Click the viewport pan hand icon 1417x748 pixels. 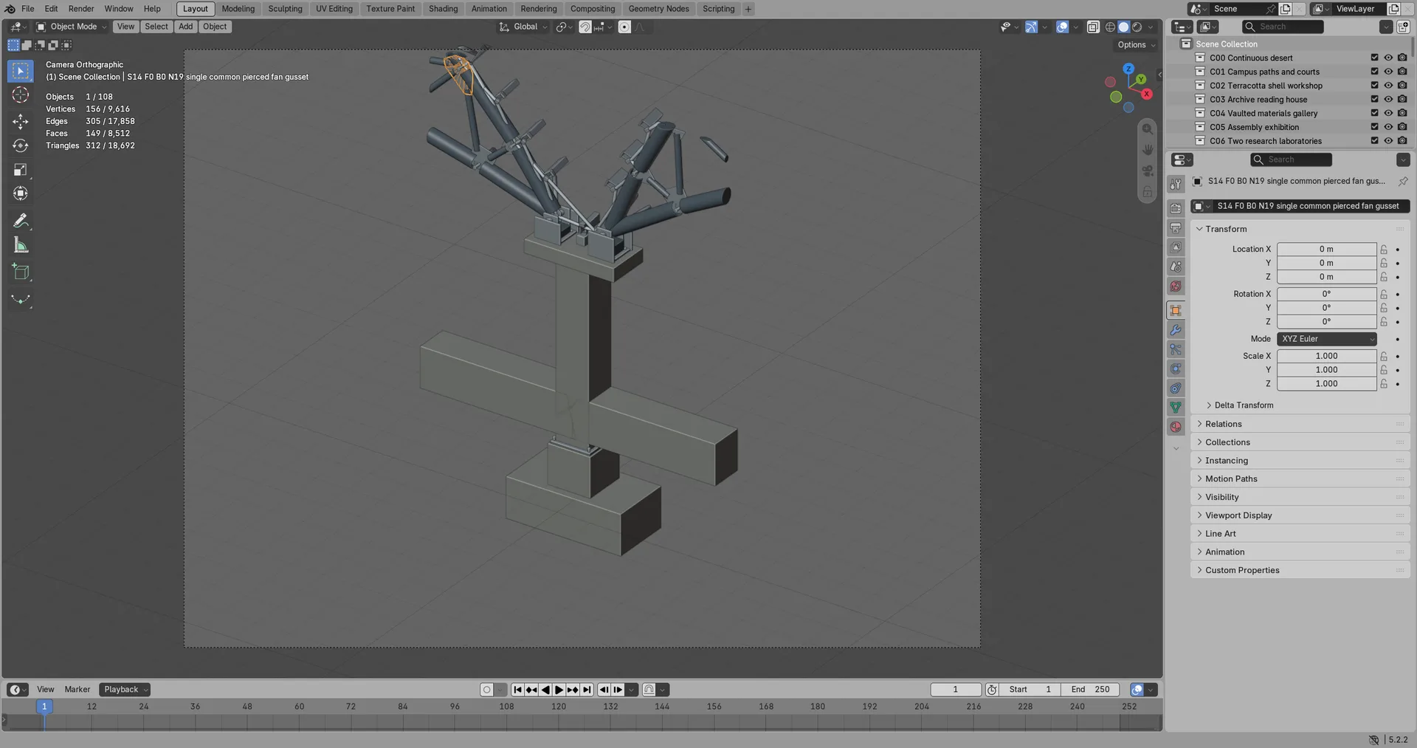1147,150
